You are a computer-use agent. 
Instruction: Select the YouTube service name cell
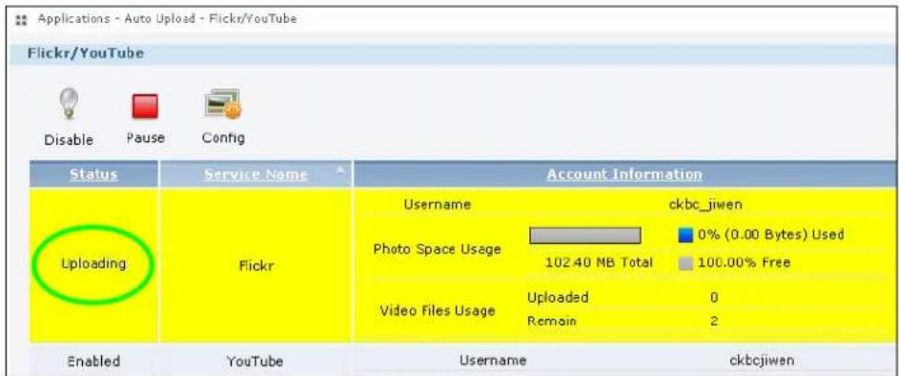(x=255, y=362)
